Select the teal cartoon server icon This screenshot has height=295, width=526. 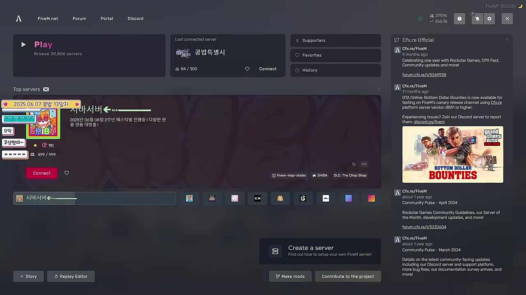pyautogui.click(x=189, y=198)
